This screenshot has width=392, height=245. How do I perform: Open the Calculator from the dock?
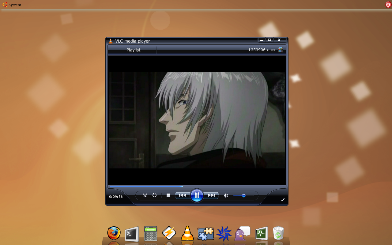pyautogui.click(x=150, y=234)
